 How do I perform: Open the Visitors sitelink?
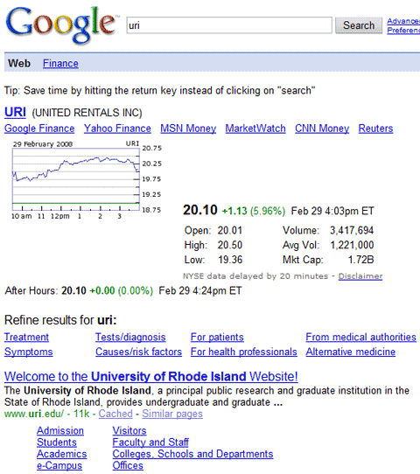point(129,431)
